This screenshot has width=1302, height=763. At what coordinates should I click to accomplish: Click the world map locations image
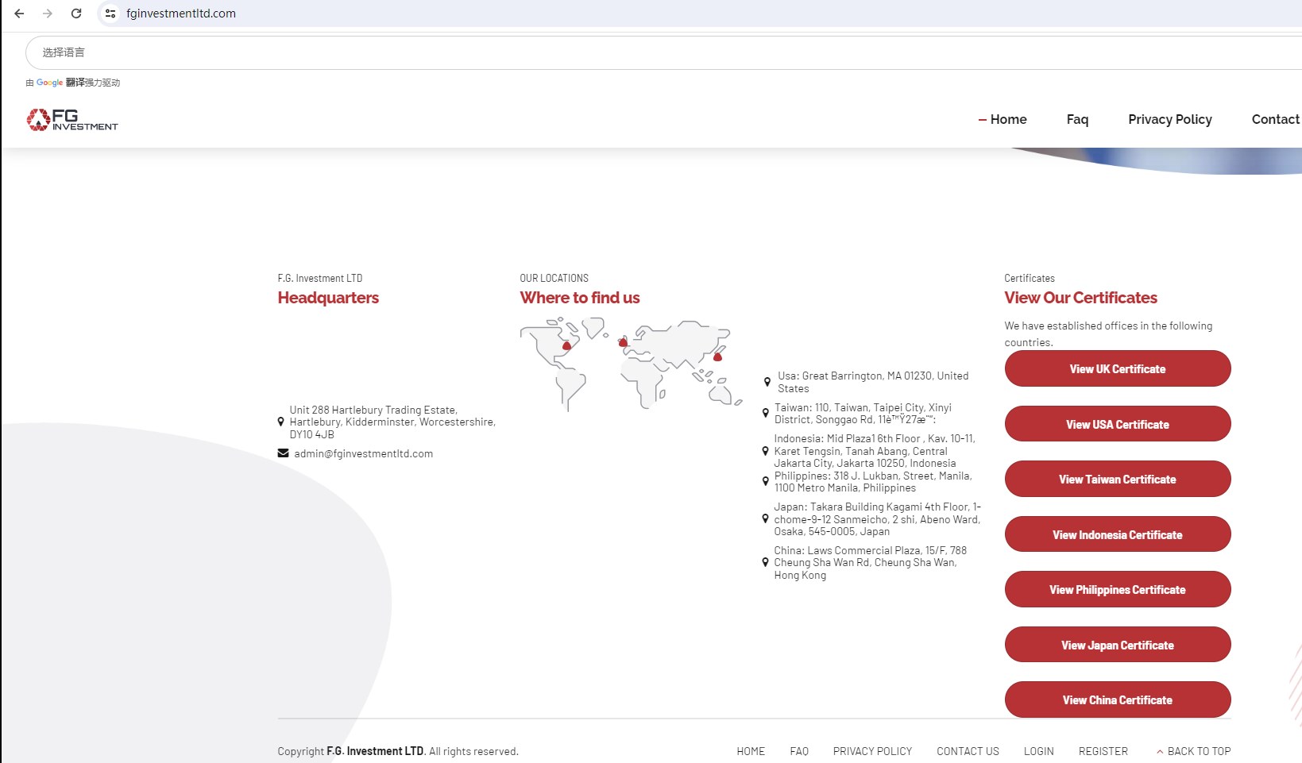631,364
